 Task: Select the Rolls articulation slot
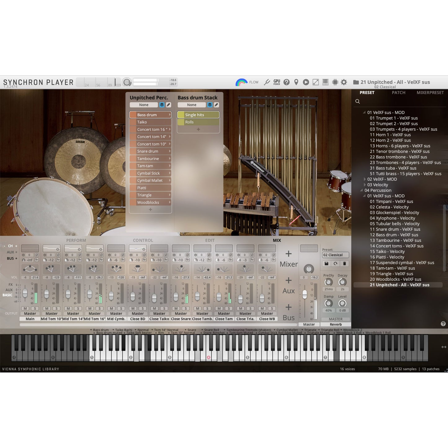tap(198, 122)
